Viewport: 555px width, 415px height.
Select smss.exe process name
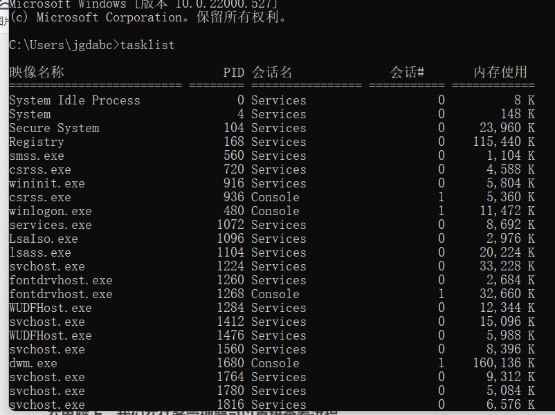tap(37, 156)
